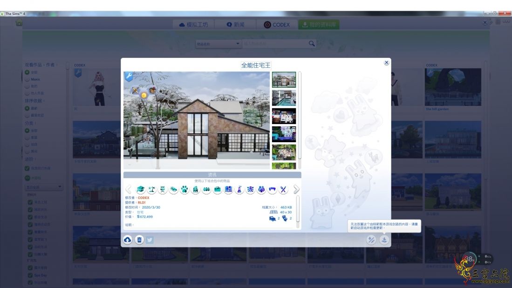512x288 pixels.
Task: Open the CODEX tab
Action: (277, 25)
